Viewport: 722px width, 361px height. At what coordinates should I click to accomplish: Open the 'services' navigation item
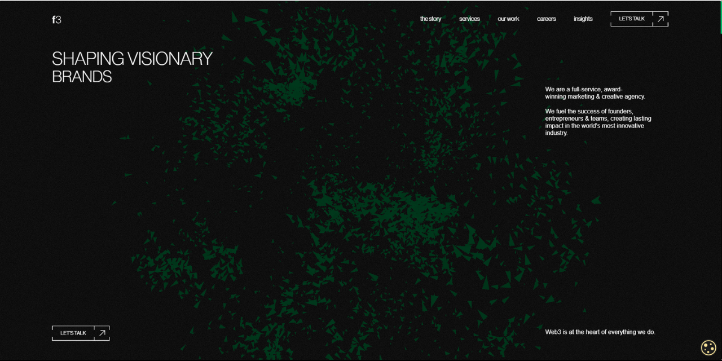[469, 19]
